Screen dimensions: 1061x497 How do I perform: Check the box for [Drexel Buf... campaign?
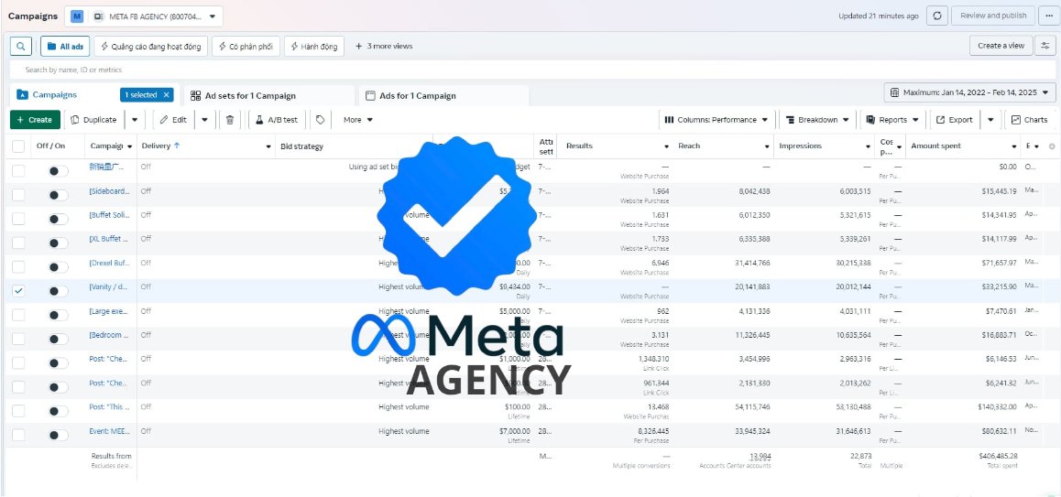pos(18,266)
